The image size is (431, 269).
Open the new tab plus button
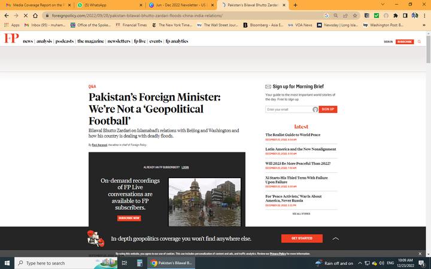pos(295,5)
